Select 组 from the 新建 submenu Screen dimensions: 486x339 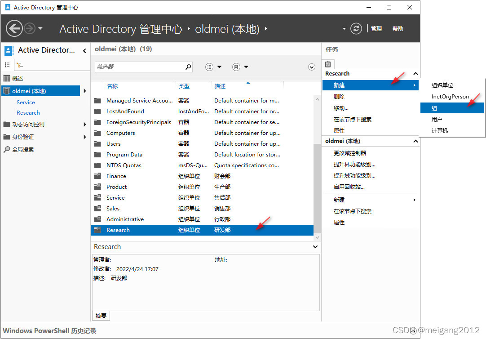coord(434,108)
